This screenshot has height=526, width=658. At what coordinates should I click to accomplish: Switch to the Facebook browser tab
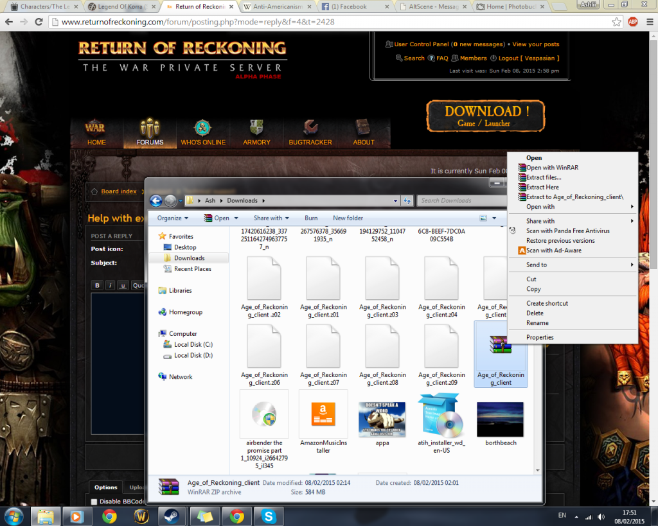pyautogui.click(x=354, y=6)
